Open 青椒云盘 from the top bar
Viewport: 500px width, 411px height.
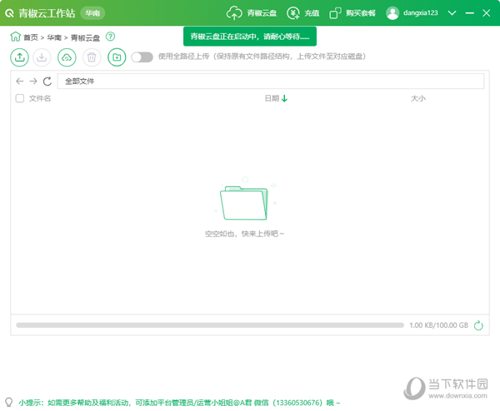(252, 13)
